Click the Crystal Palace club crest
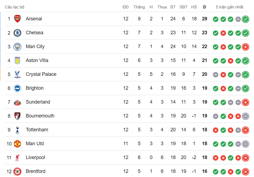This screenshot has height=177, width=254. [17, 74]
